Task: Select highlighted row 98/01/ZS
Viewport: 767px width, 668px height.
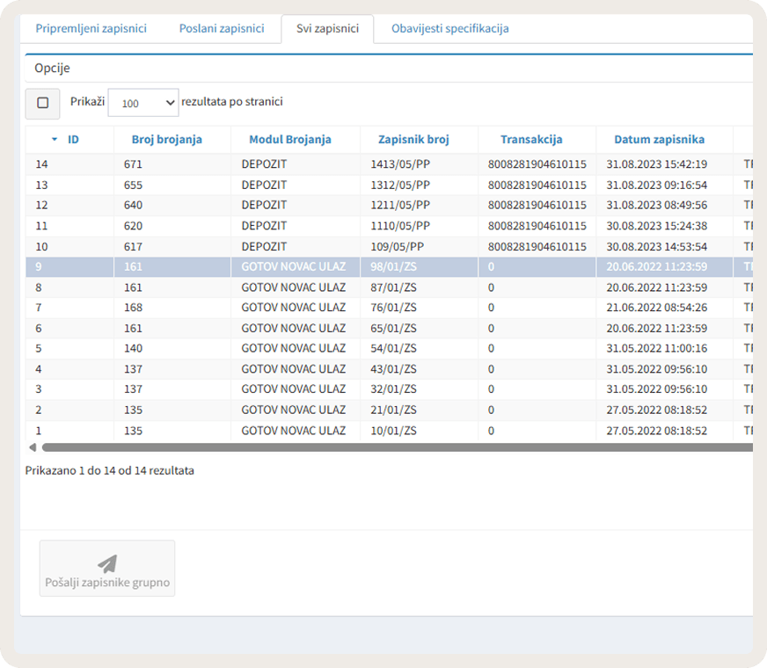Action: click(x=389, y=267)
